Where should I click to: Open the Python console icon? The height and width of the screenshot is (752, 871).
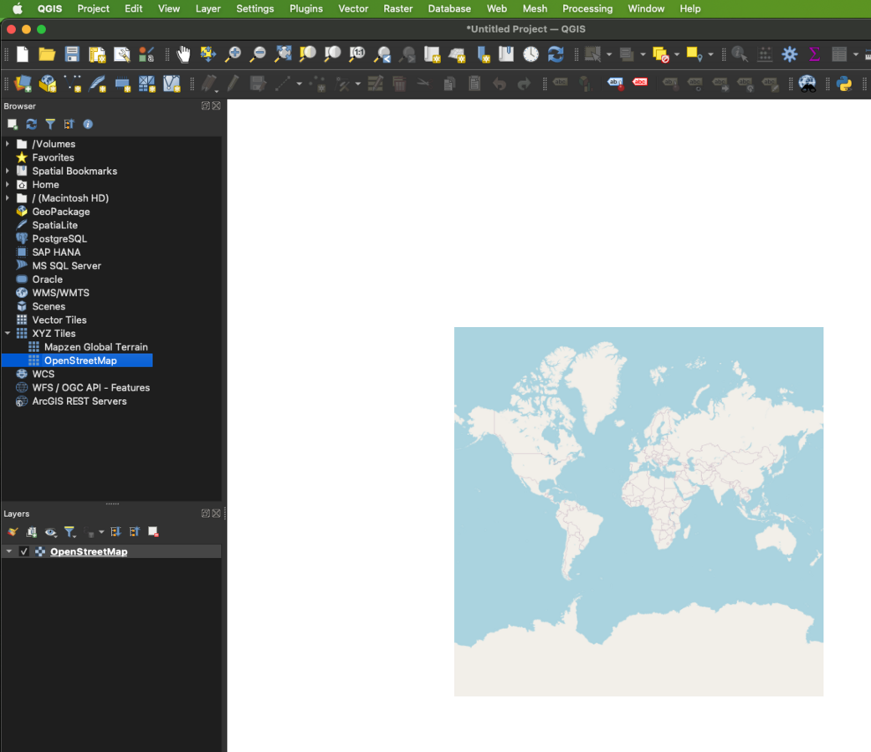point(844,84)
